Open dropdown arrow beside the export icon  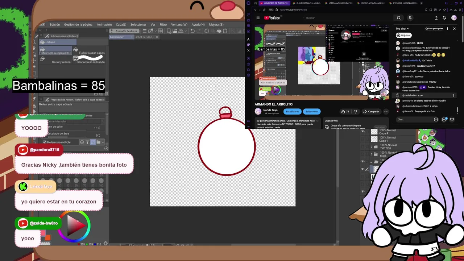(186, 31)
